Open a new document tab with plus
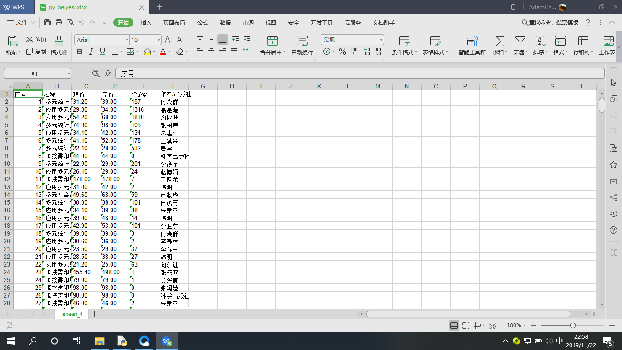 (x=159, y=7)
